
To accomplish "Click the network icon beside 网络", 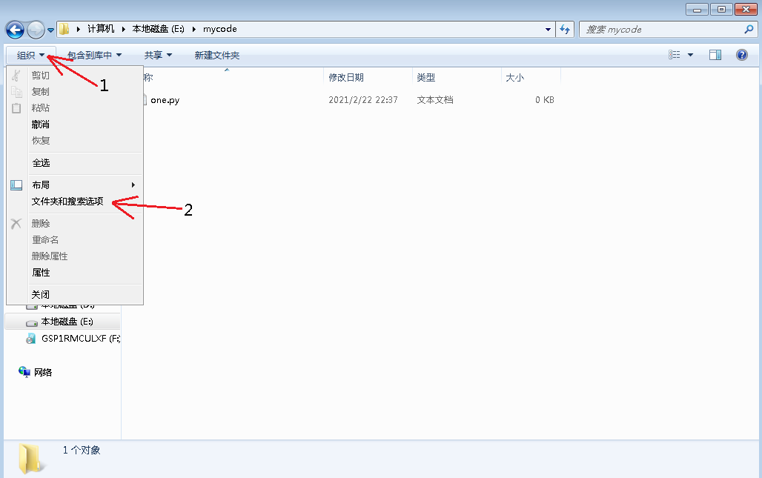I will (x=24, y=372).
